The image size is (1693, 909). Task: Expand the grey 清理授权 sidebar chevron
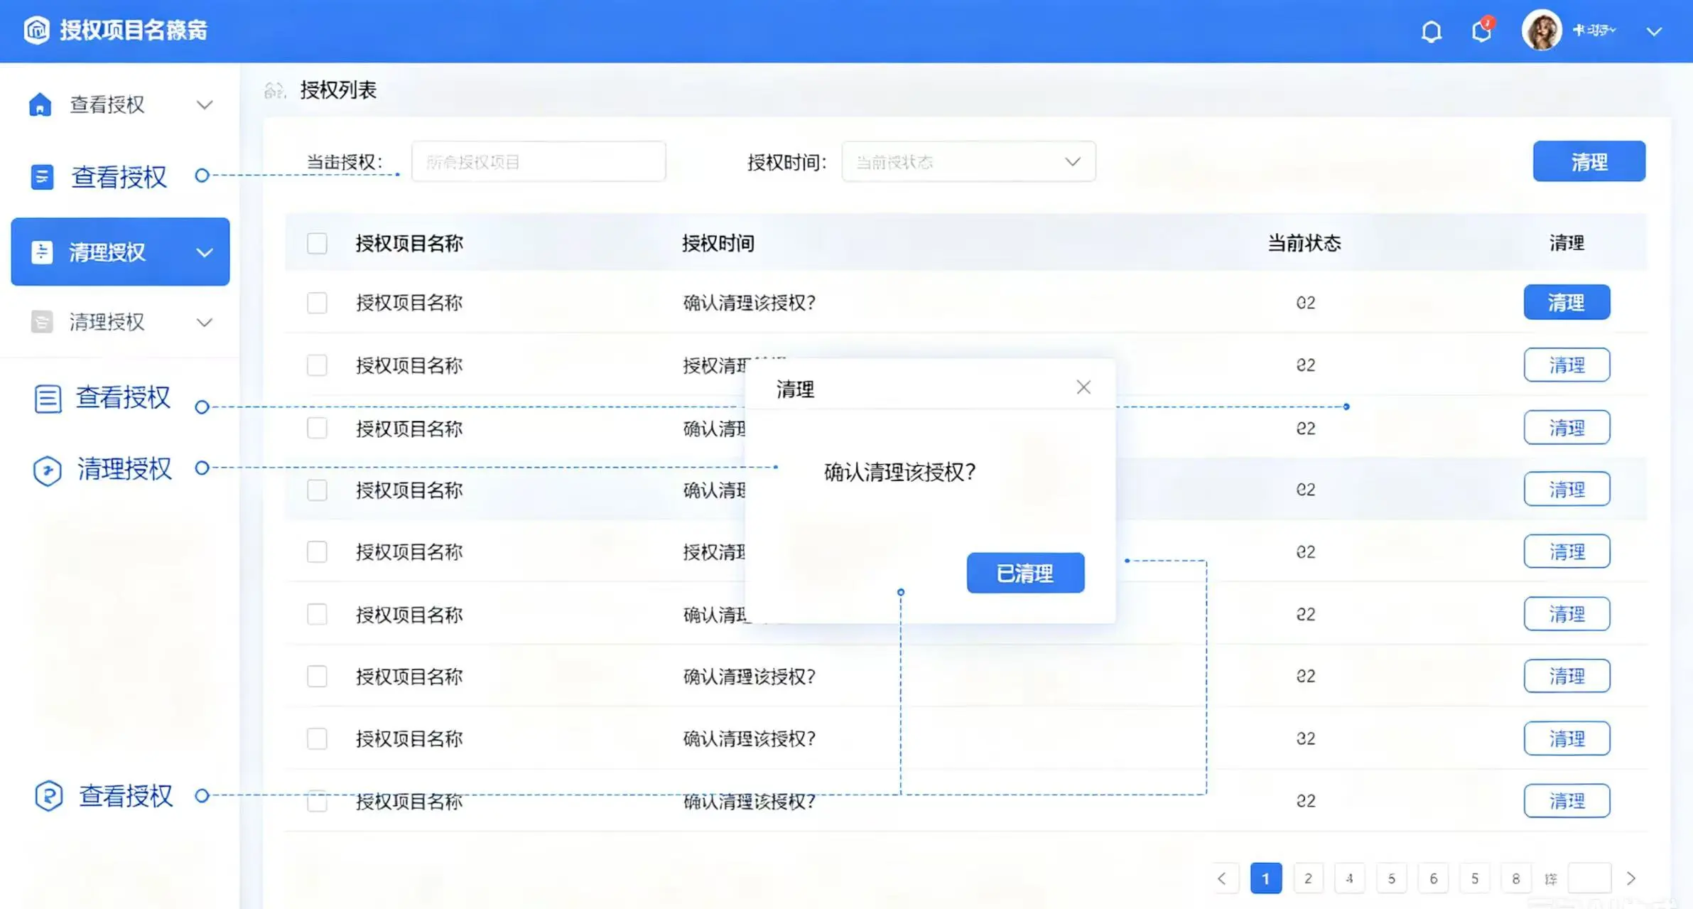205,323
